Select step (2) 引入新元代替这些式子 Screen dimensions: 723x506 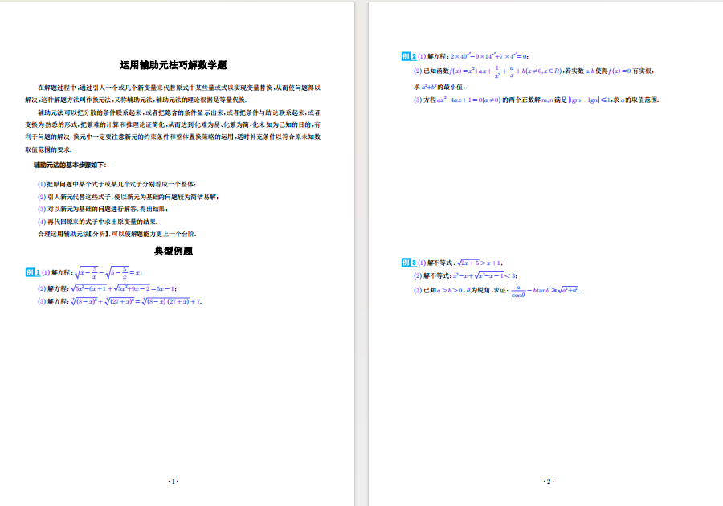point(129,197)
